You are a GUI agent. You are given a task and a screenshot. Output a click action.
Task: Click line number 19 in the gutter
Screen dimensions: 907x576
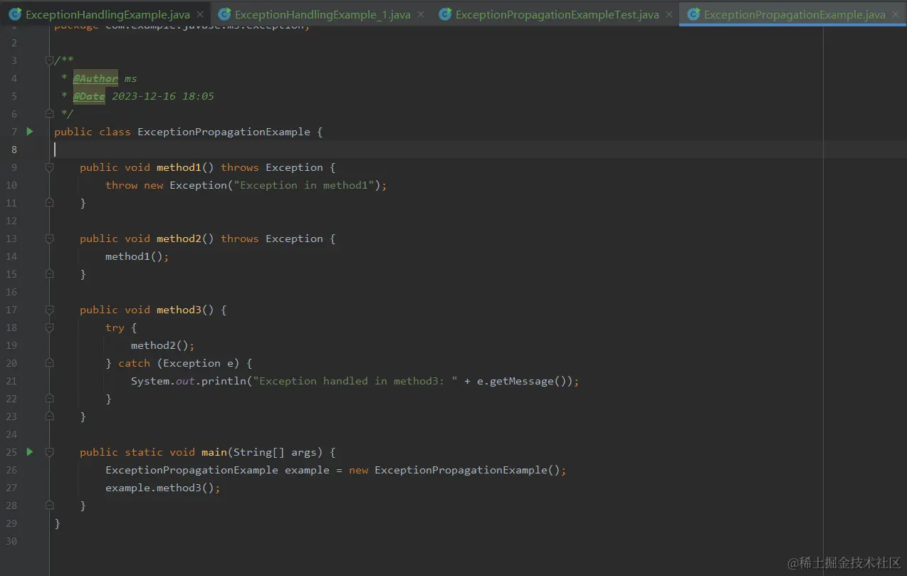[11, 345]
